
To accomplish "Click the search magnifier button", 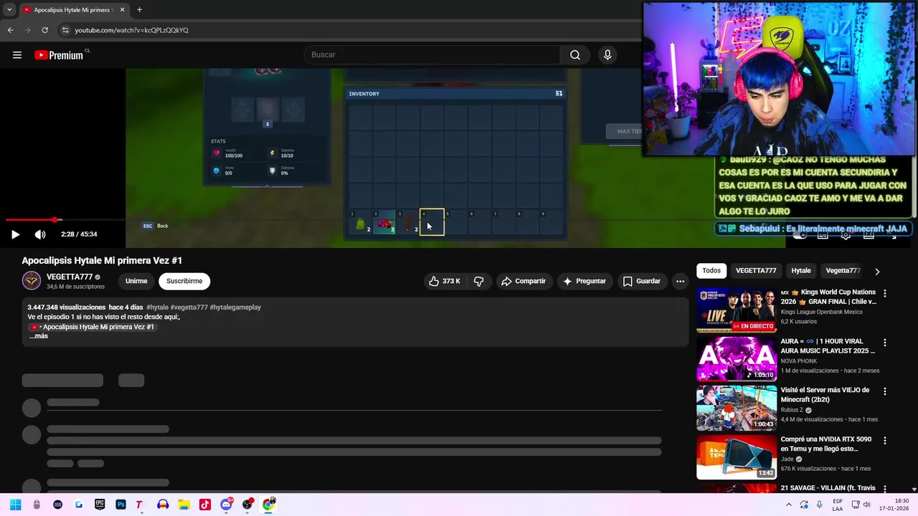I will tap(575, 55).
